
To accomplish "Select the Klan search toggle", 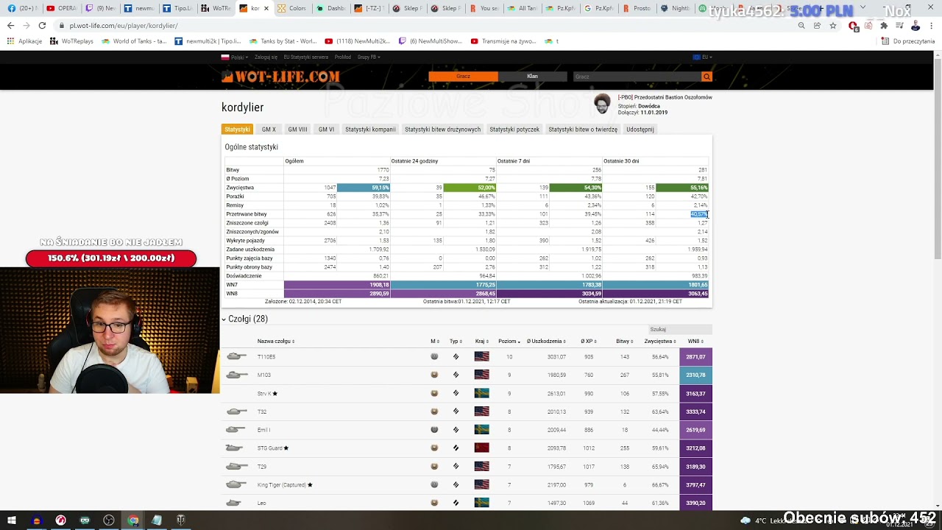I will 532,77.
